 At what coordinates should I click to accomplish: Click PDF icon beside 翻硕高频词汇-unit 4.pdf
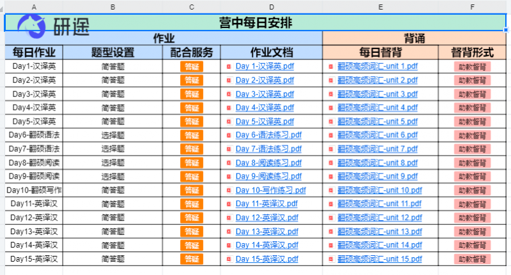pos(331,108)
